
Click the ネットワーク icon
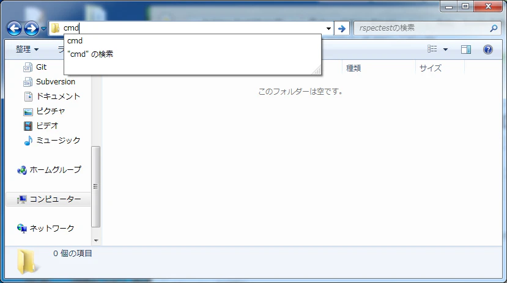click(x=22, y=229)
